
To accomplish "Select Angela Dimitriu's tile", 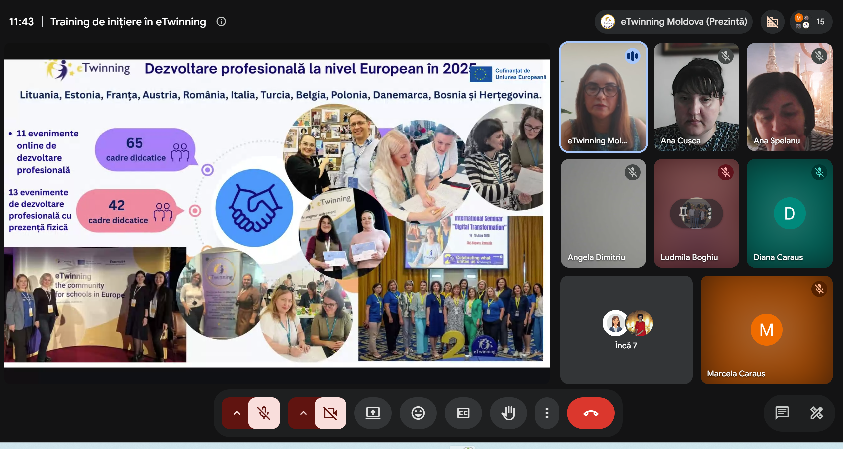I will (604, 213).
